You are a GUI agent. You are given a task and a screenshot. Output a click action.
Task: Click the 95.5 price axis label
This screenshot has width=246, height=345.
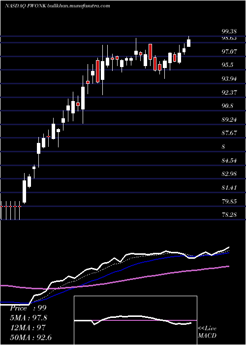228,65
